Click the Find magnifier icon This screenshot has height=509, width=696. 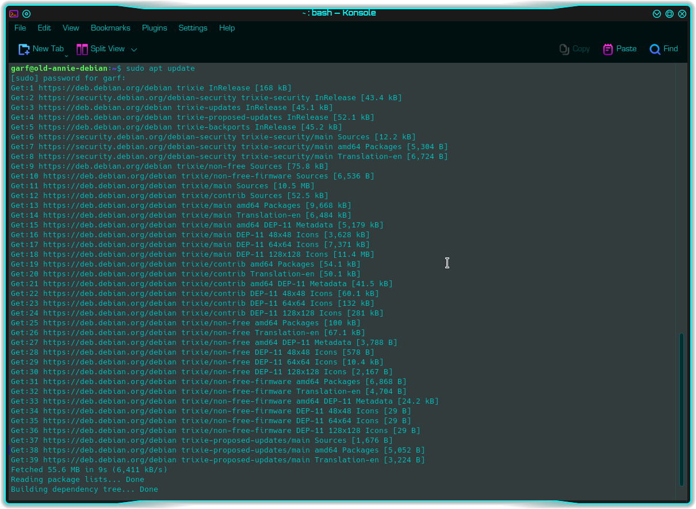[x=655, y=50]
